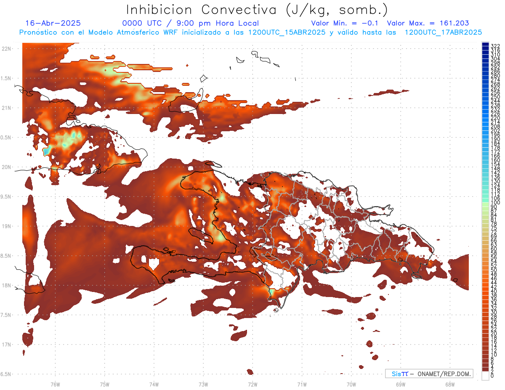Click the colorbar value '202'
The height and width of the screenshot is (390, 505).
495,131
